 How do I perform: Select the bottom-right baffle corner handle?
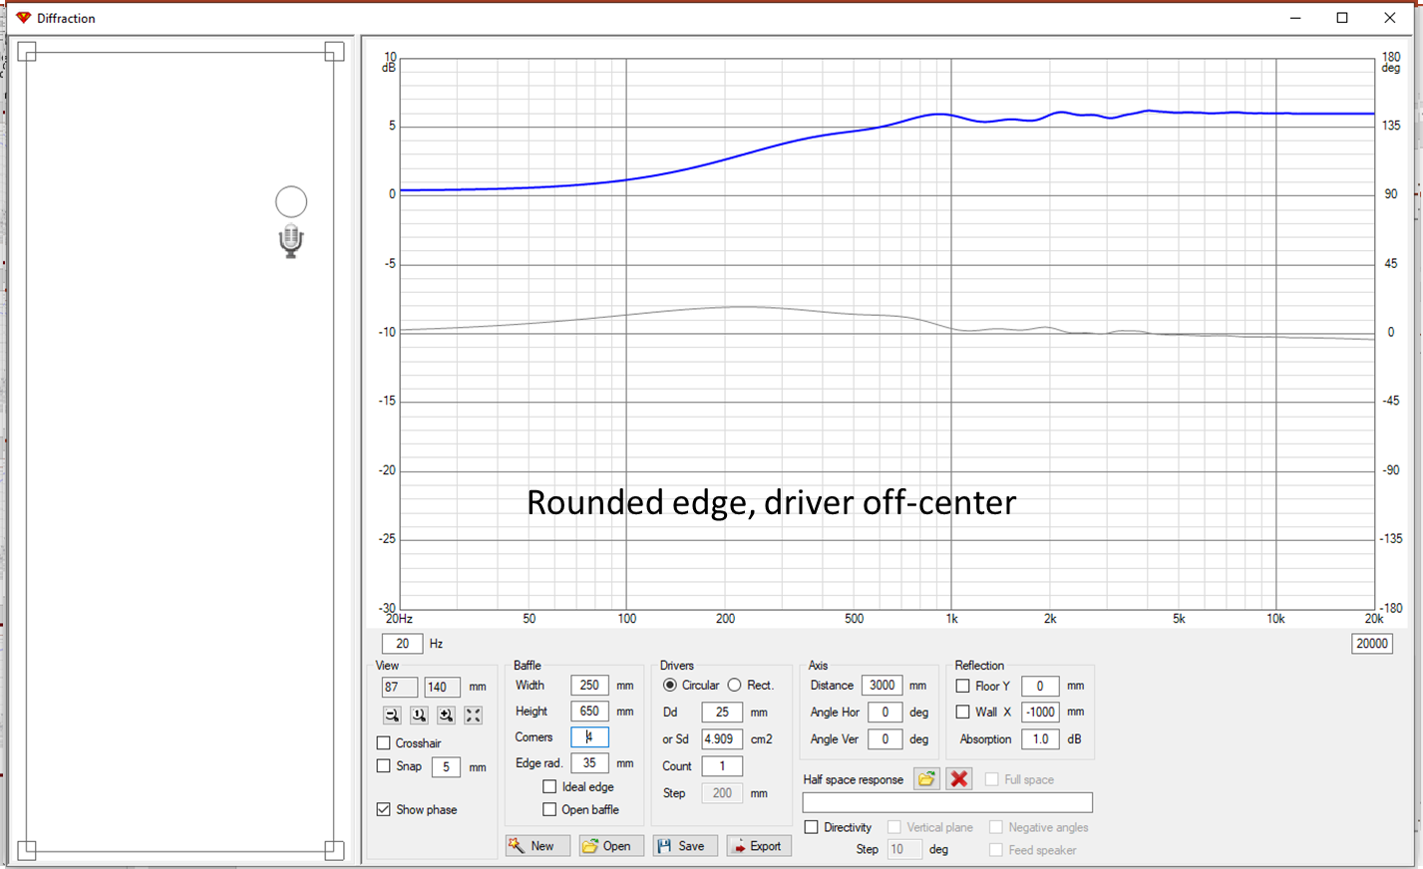334,850
